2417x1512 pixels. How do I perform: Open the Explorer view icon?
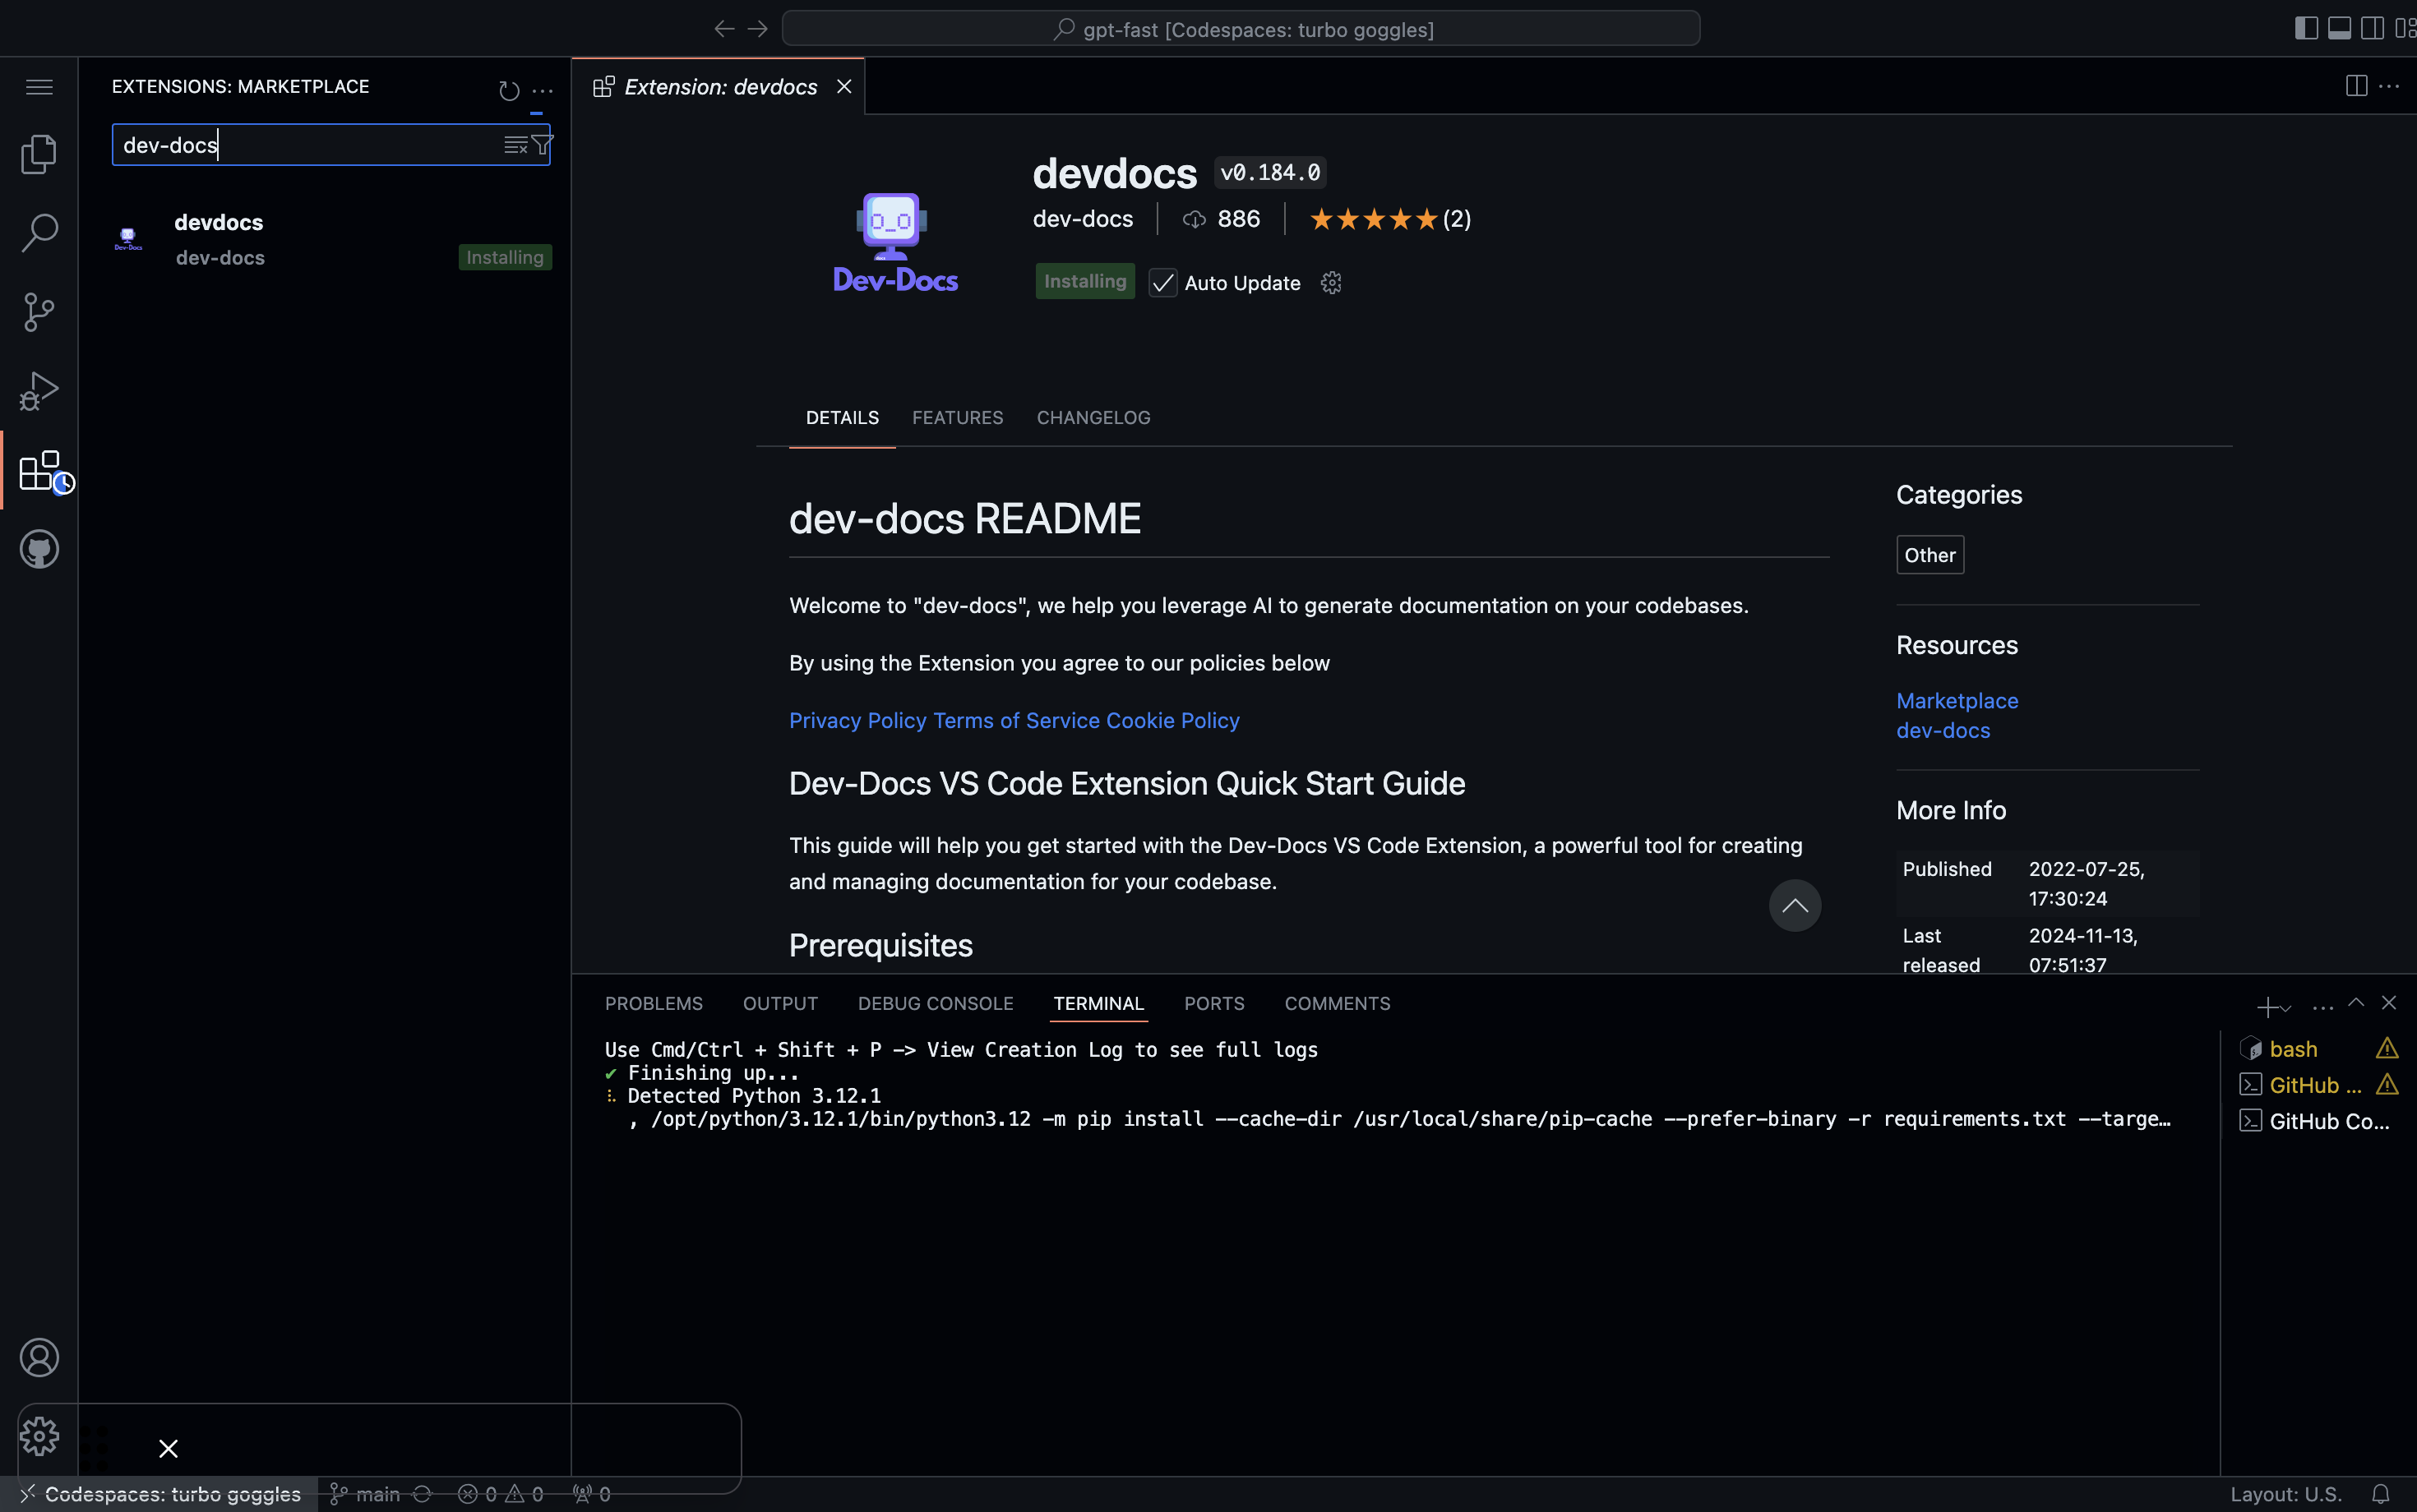tap(39, 153)
